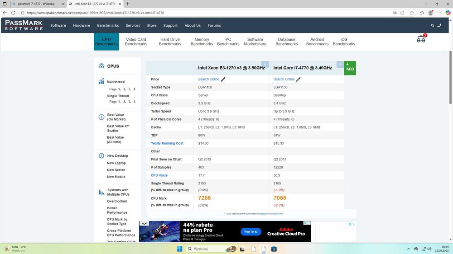The image size is (453, 254).
Task: Select the CPU Benchmarks tab
Action: coord(106,42)
